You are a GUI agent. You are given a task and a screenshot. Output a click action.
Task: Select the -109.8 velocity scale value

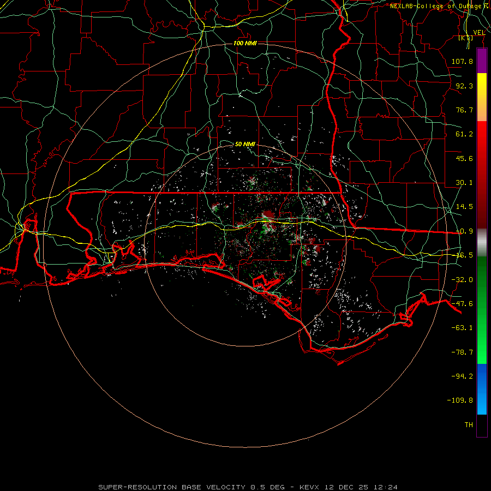460,400
